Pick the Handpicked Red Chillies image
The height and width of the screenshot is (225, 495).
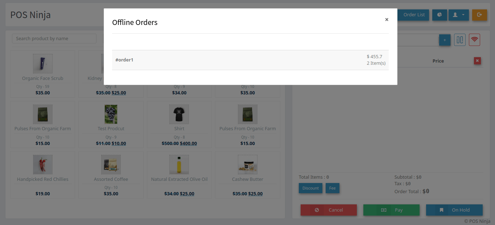[x=43, y=165]
